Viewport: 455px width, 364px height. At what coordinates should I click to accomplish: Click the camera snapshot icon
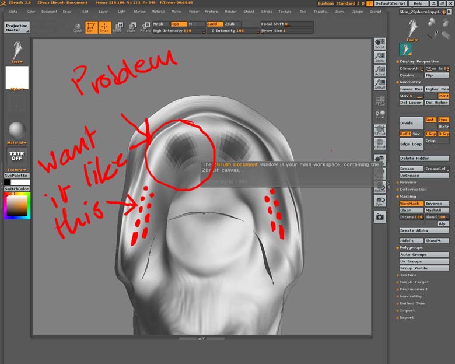click(380, 217)
